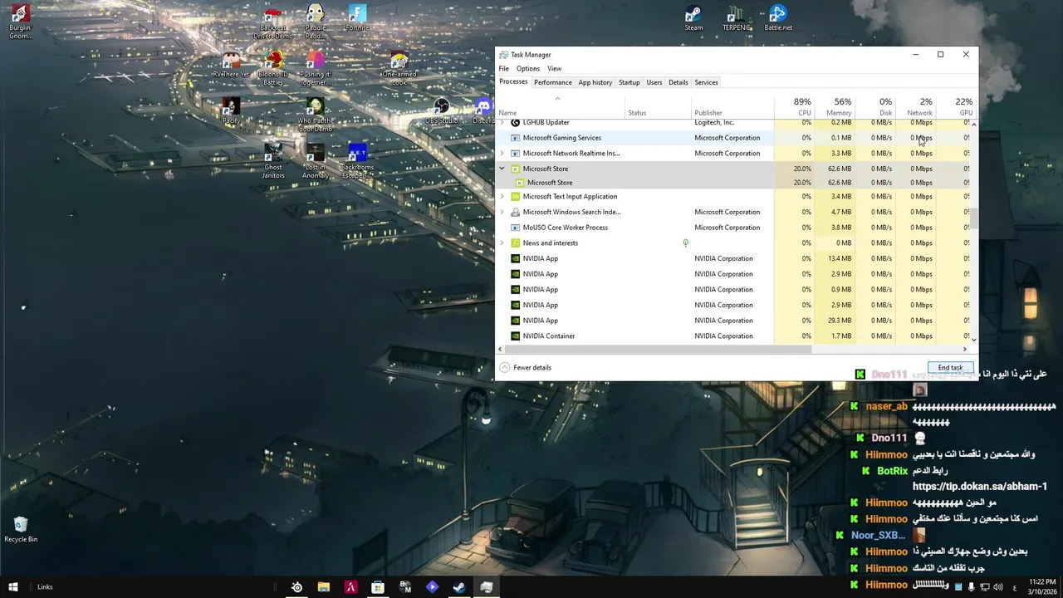Select the Microsoft Network Realtime Inspection row
Screen dimensions: 1063x598
pos(733,154)
